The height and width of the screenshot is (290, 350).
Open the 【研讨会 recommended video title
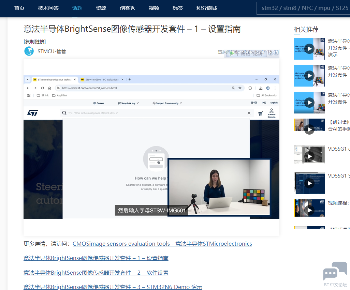point(339,125)
